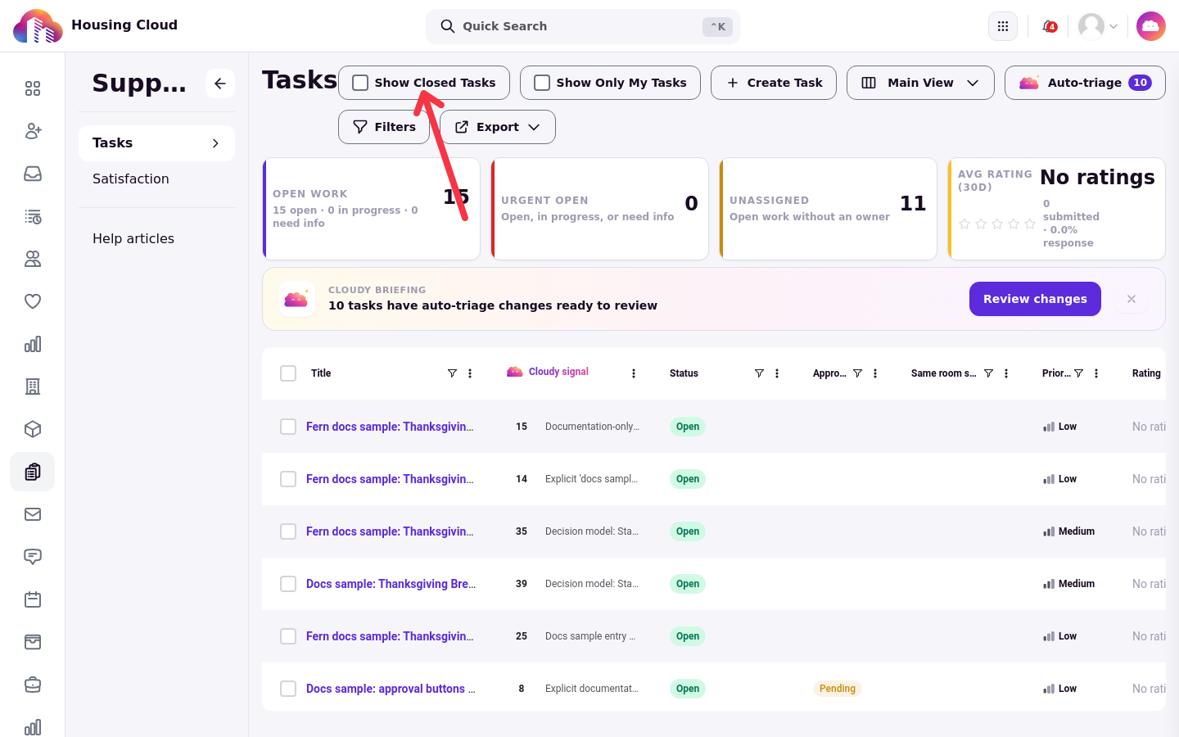The height and width of the screenshot is (737, 1179).
Task: Click the Create Task button
Action: point(774,83)
